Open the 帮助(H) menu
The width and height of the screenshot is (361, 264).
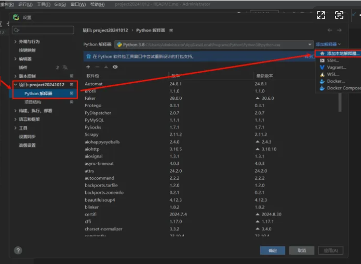coord(97,4)
